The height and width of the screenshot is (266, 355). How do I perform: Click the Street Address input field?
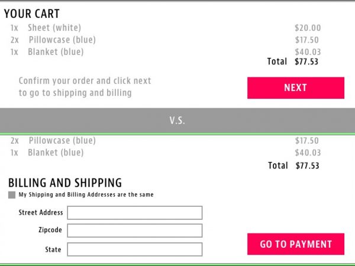(135, 213)
